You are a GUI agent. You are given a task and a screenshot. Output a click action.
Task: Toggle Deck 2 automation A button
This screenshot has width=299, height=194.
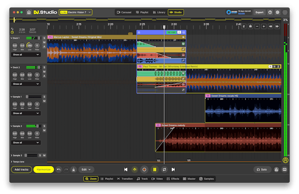[44, 76]
